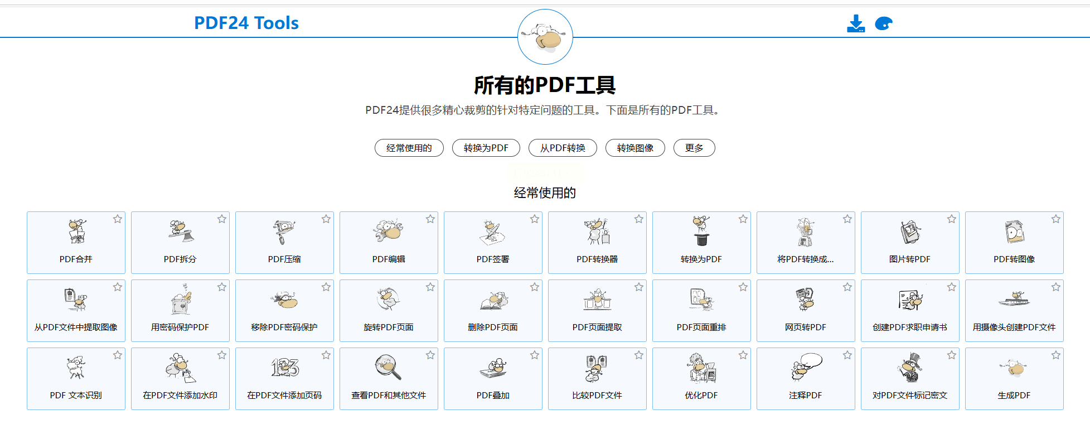
Task: Open the 在PDF文件添加水印 watermark icon
Action: (180, 368)
